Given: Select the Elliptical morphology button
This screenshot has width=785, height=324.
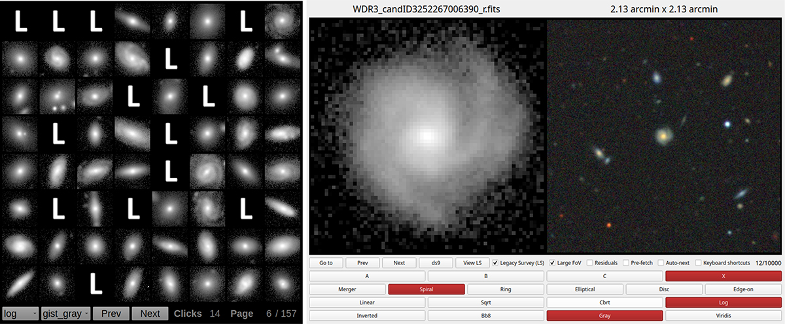Looking at the screenshot, I should [585, 289].
